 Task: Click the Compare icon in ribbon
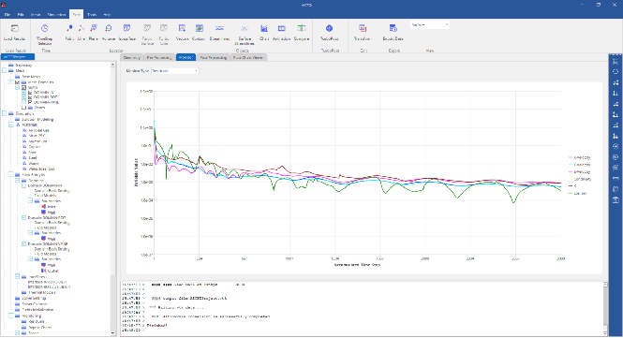coord(301,28)
